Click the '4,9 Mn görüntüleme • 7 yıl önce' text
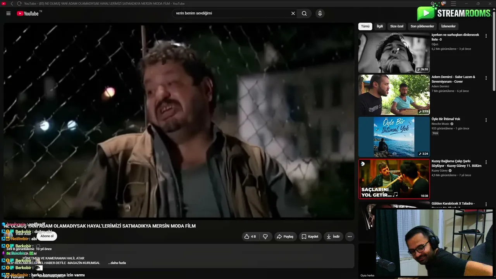Screen dimensions: 496x279 [x=451, y=175]
